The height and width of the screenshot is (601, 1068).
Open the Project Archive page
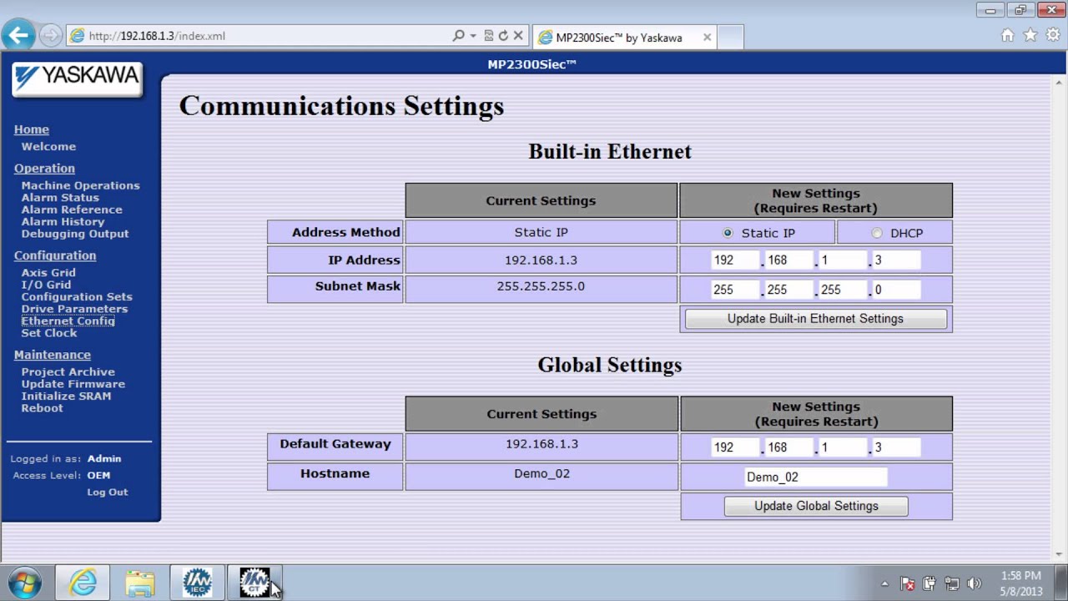pos(68,372)
